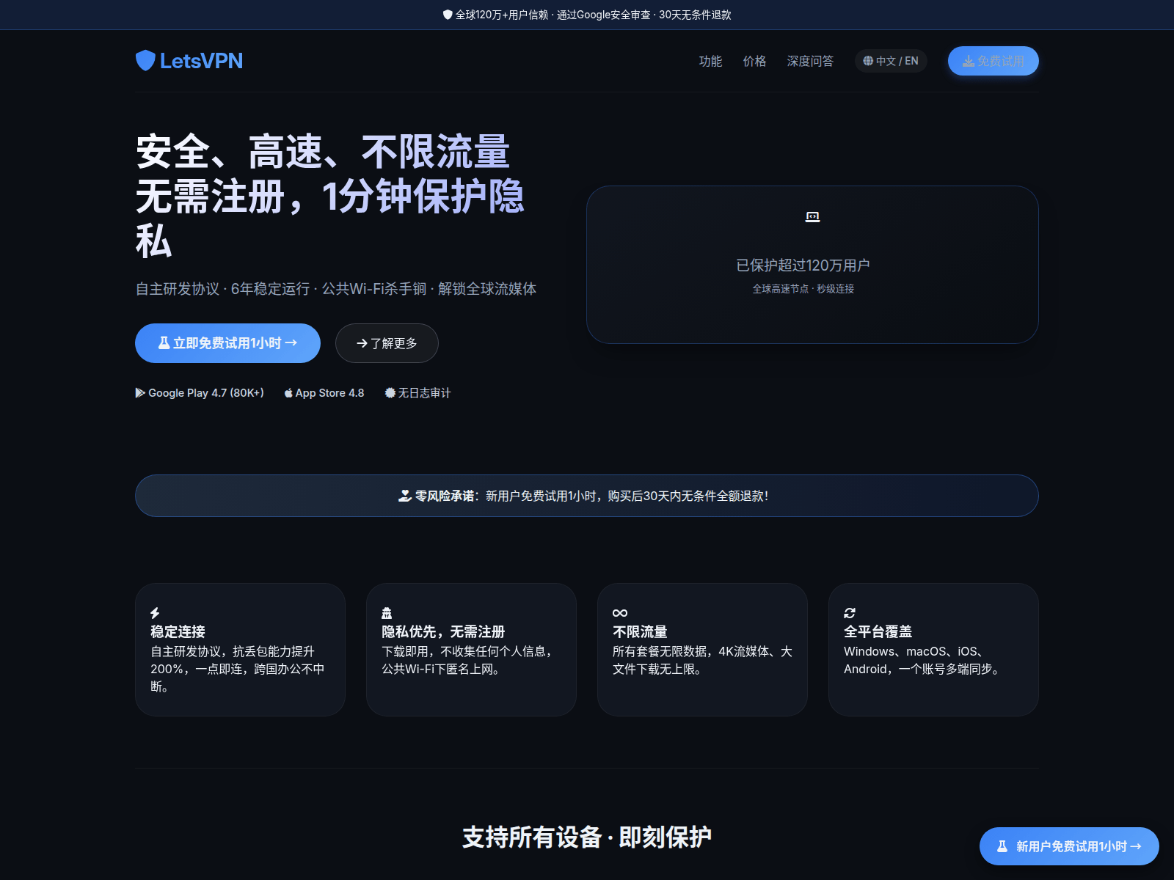
Task: Click the badge icon next to 无日志审计
Action: click(x=390, y=393)
